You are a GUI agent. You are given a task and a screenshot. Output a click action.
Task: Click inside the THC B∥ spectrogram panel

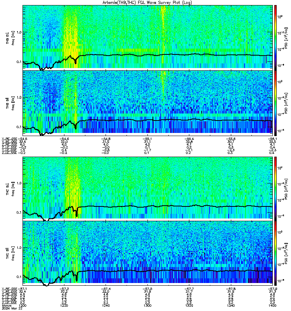coord(147,253)
